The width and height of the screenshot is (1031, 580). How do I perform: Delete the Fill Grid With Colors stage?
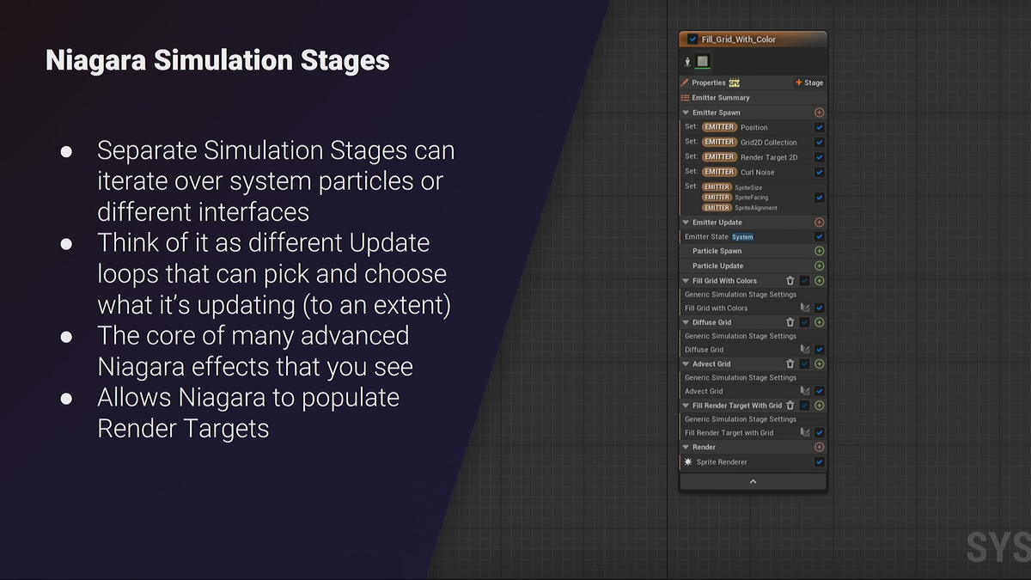click(790, 280)
